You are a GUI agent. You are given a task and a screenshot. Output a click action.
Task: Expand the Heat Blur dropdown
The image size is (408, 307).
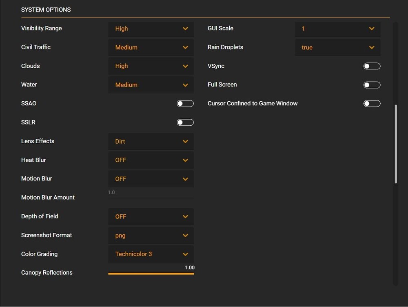tap(151, 160)
